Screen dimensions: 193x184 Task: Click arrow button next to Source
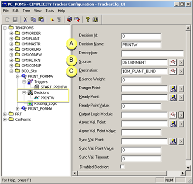tap(181, 63)
